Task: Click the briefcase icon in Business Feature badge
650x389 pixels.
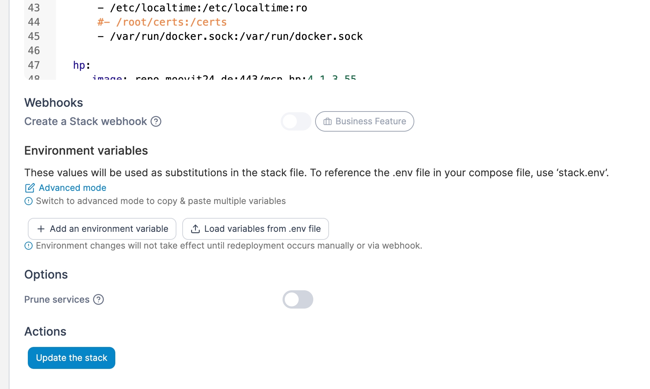Action: coord(328,121)
